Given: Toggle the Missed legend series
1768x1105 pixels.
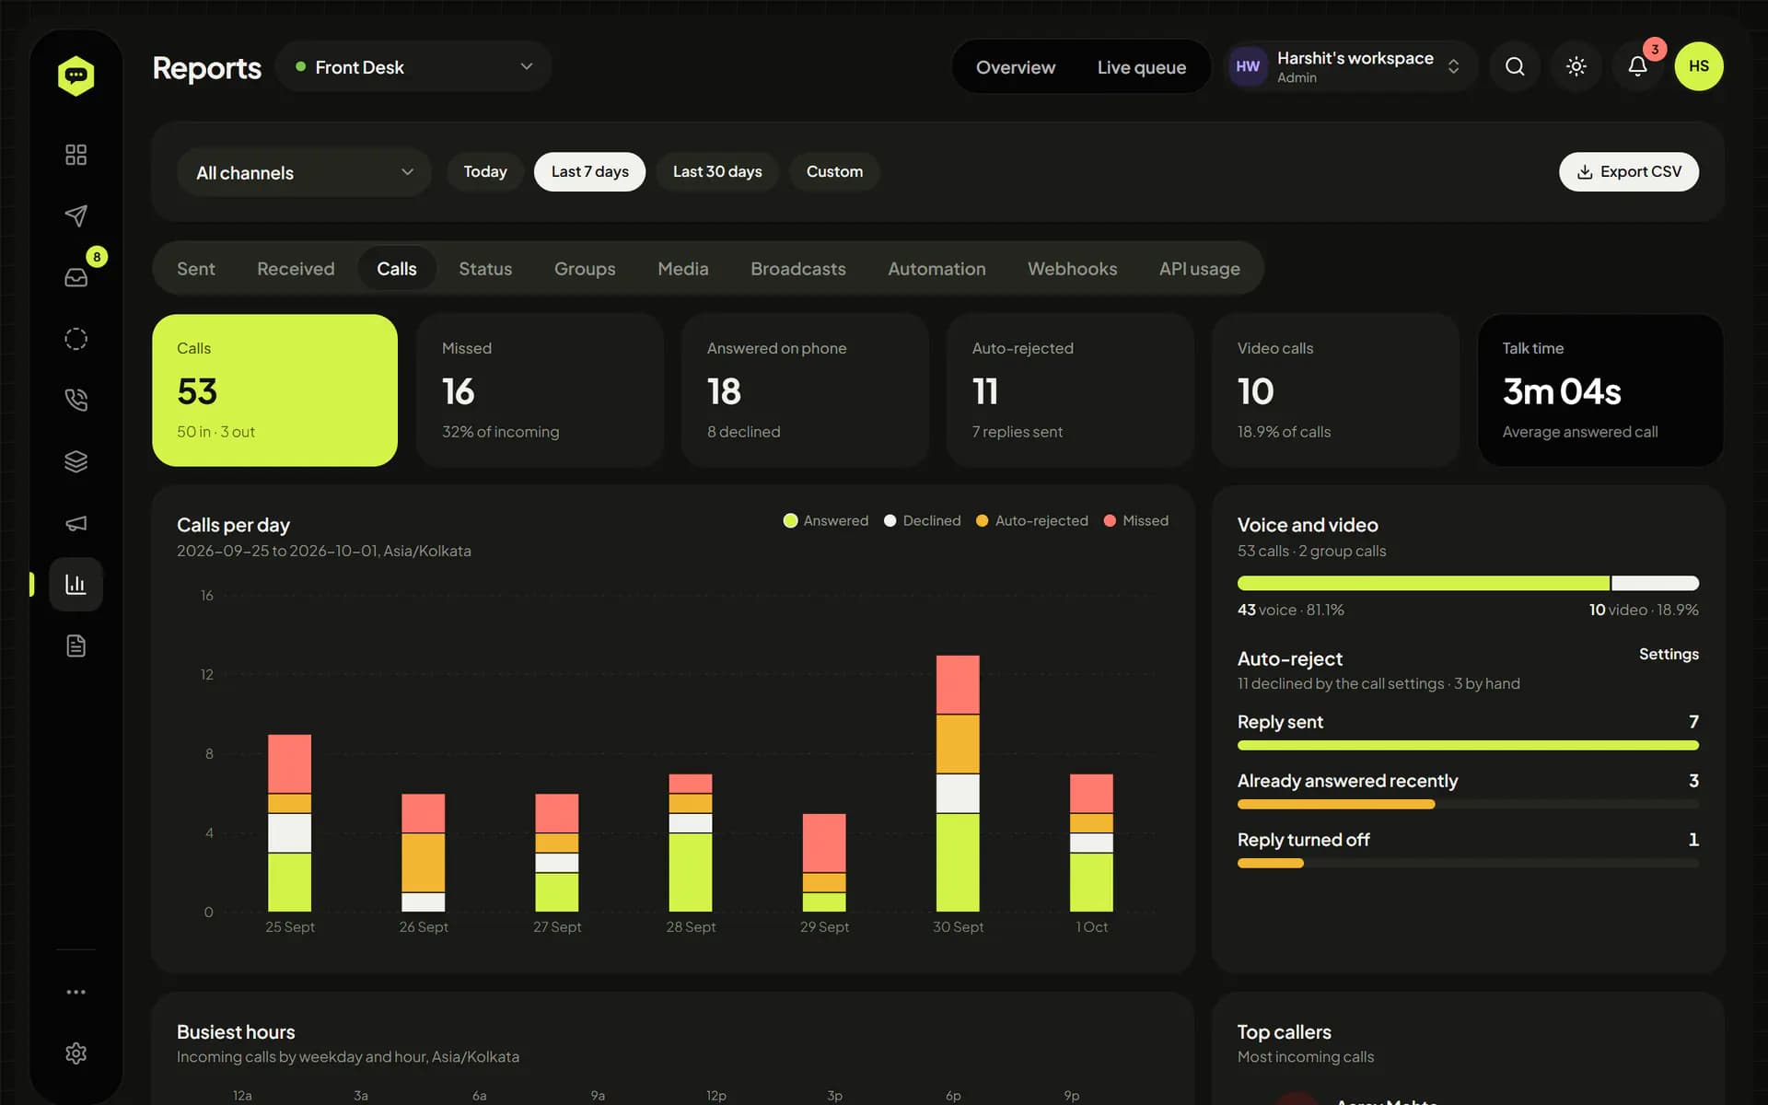Looking at the screenshot, I should pos(1135,520).
